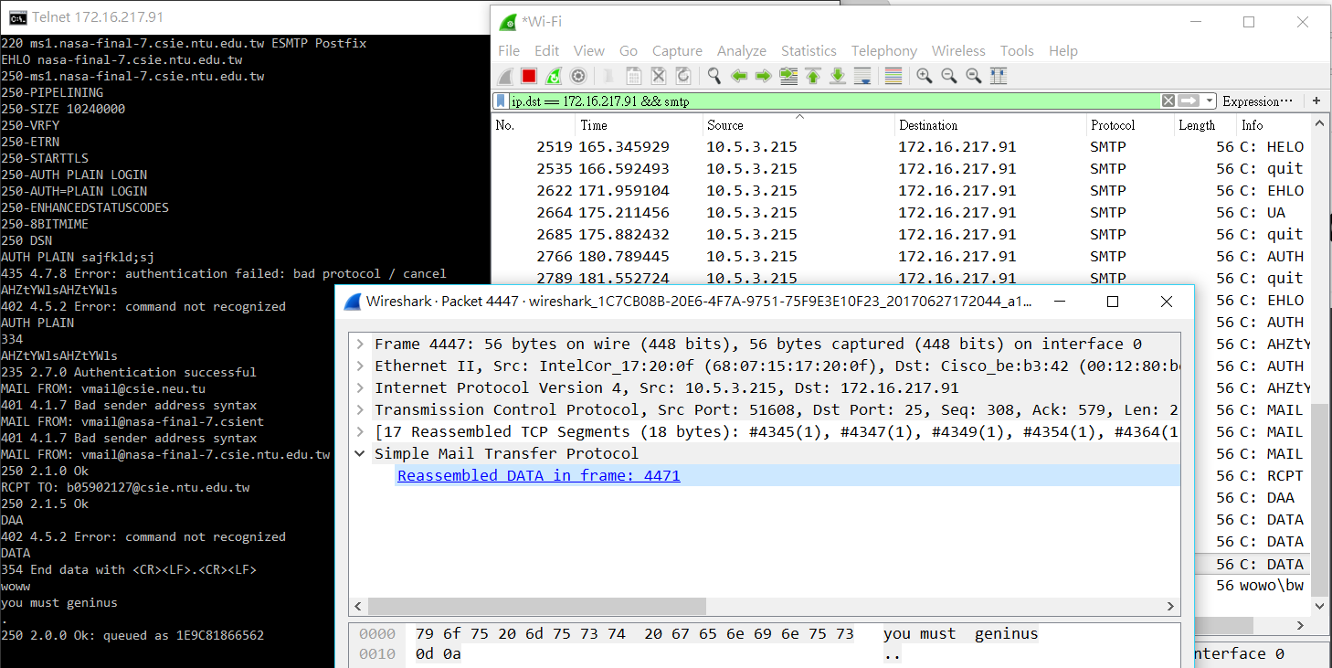Viewport: 1332px width, 668px height.
Task: Sort by the Protocol column header
Action: [x=1129, y=125]
